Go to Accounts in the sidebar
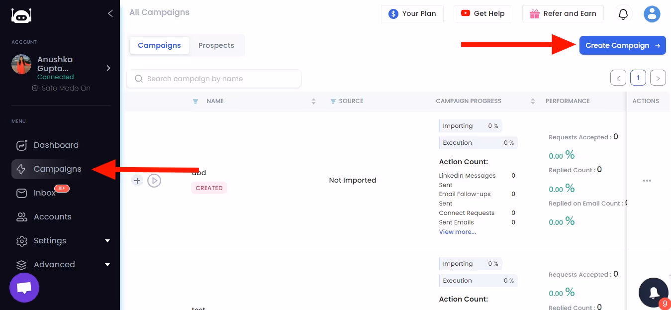Viewport: 671px width, 310px height. 51,216
